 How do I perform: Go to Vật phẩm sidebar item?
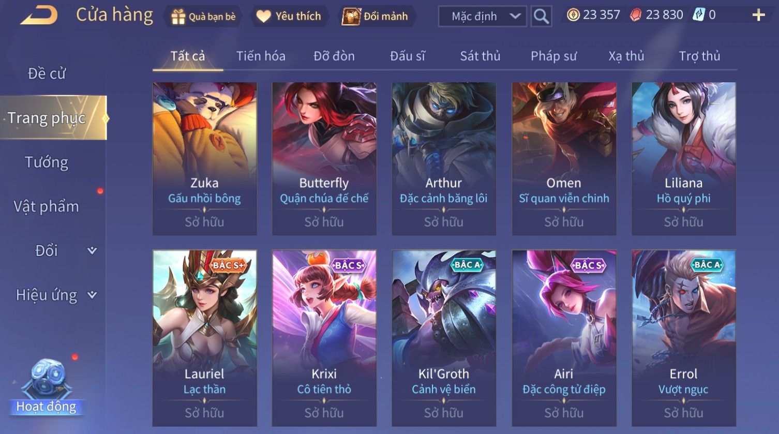[47, 206]
